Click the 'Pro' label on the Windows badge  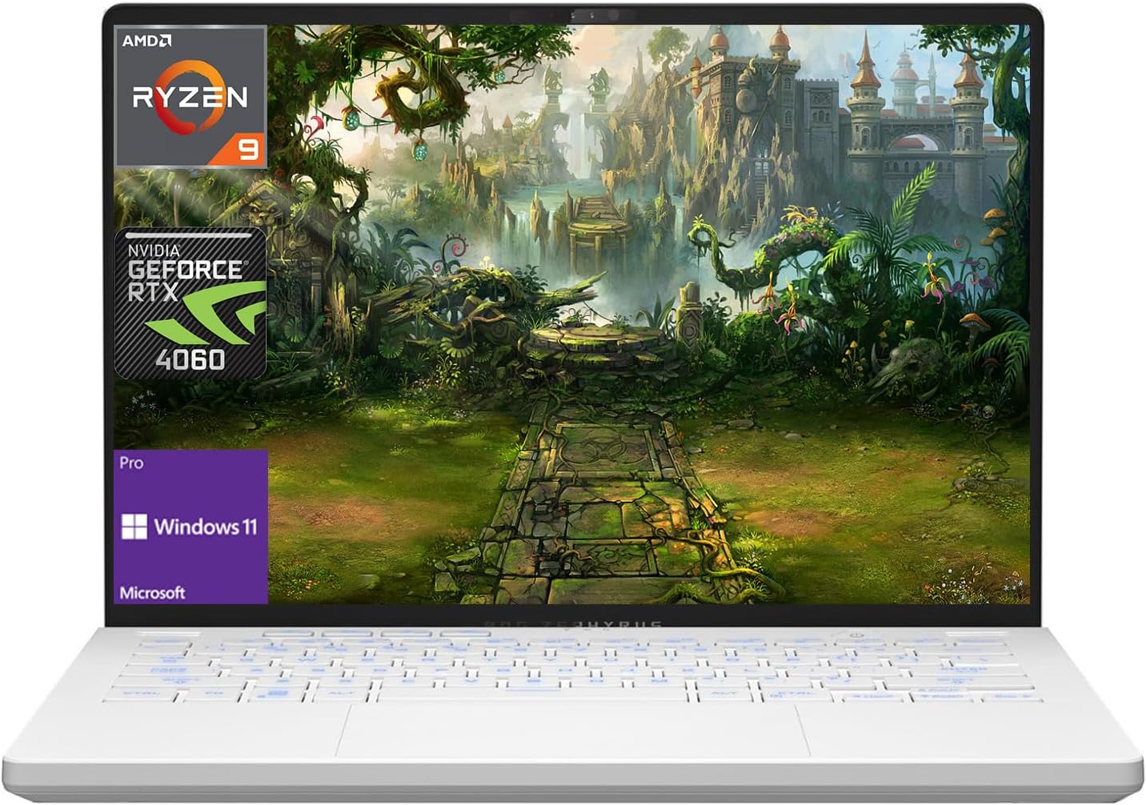click(132, 463)
